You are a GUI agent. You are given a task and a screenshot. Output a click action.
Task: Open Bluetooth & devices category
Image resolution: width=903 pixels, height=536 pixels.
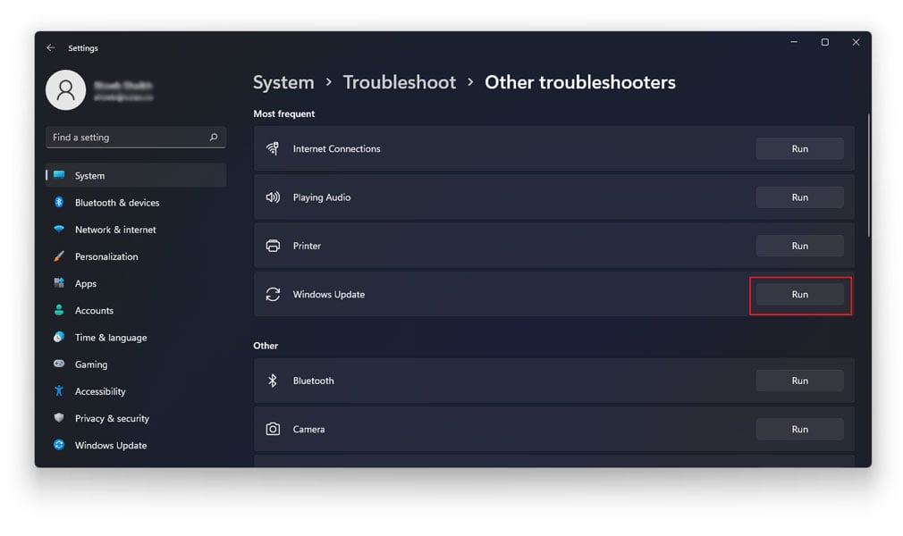click(136, 202)
